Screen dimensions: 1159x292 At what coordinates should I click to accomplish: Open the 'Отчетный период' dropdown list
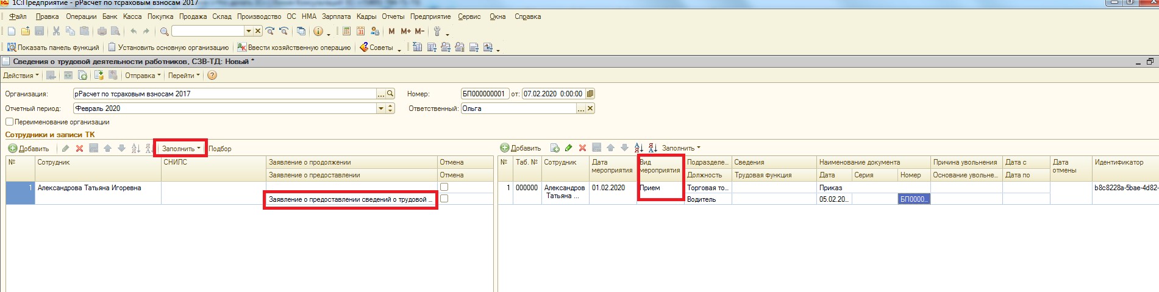coord(381,109)
